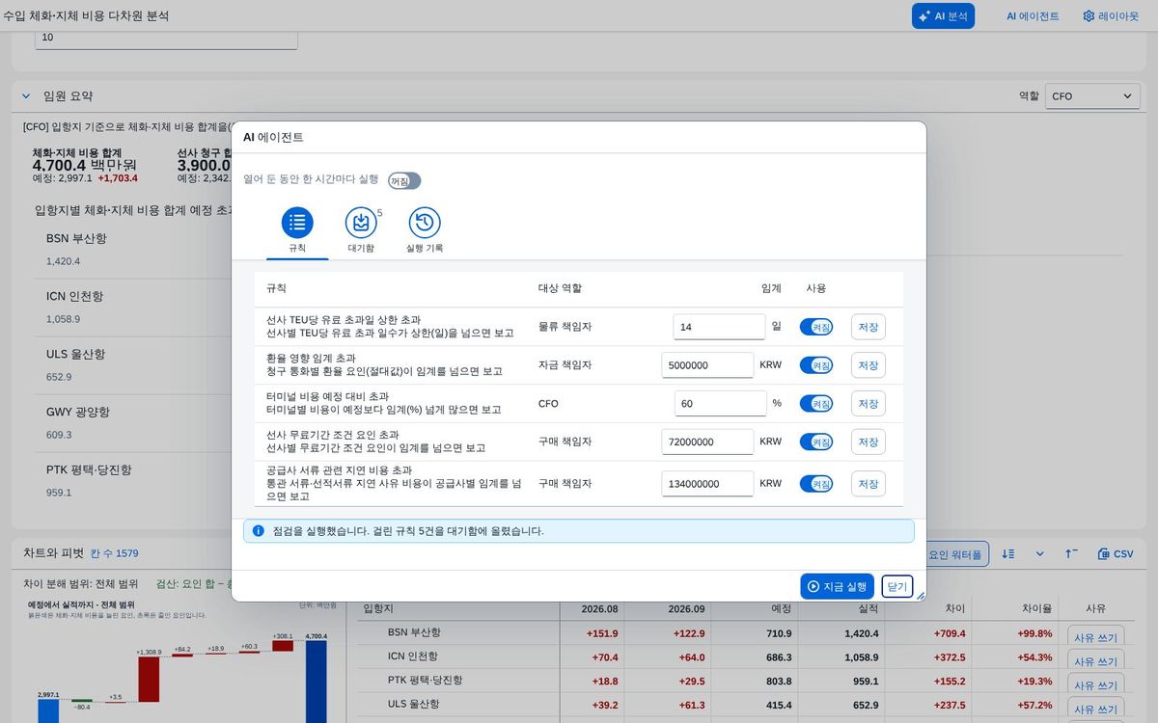The height and width of the screenshot is (723, 1158).
Task: Click 사유 쓰기 for PTK 평택·당진항 row
Action: pos(1095,685)
